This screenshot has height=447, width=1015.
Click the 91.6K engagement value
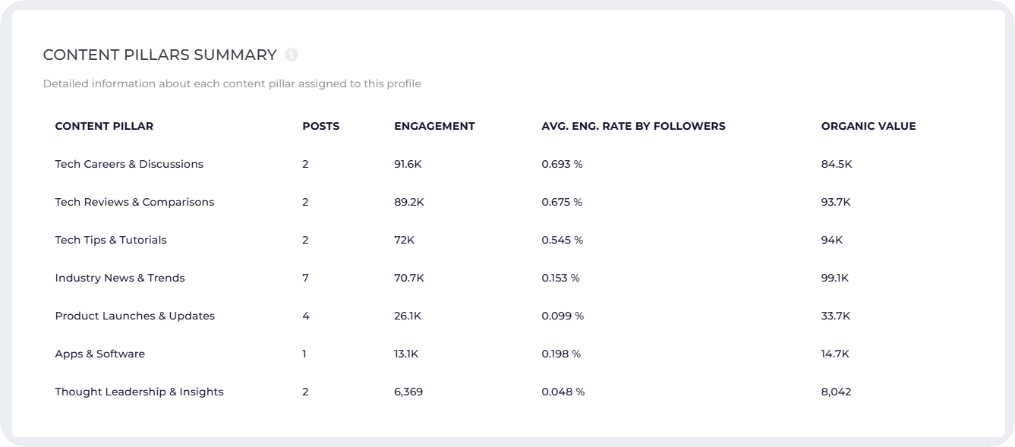[408, 164]
